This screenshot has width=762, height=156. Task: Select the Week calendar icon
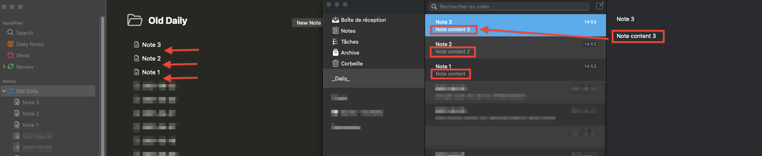[11, 55]
